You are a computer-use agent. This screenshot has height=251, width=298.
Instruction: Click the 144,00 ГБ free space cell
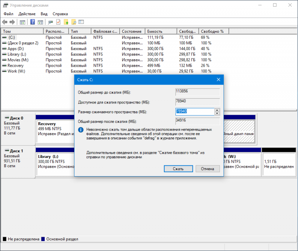click(187, 49)
